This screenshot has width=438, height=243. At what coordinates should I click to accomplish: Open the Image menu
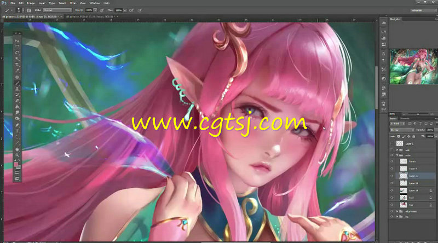click(x=31, y=3)
